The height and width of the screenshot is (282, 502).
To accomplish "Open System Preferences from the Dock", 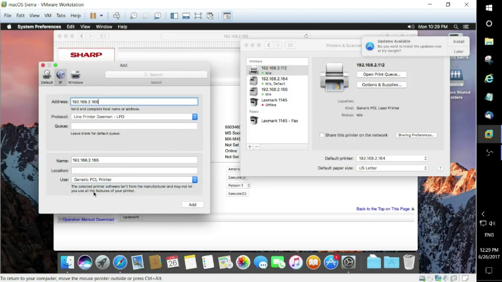I will tap(349, 262).
